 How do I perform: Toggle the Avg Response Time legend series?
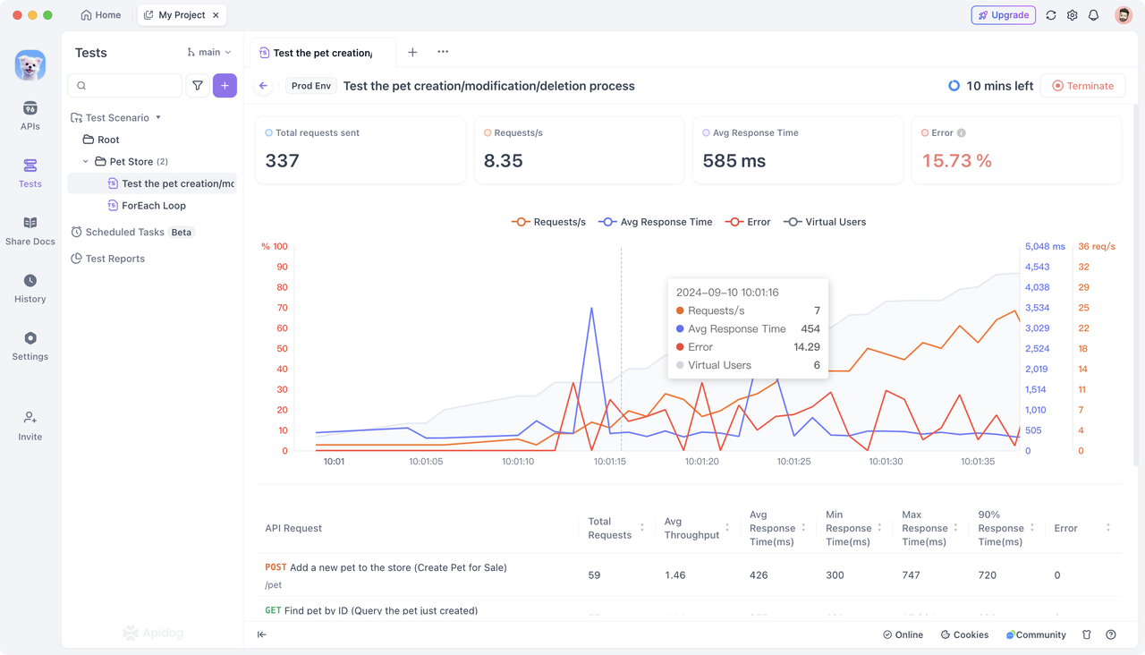(656, 222)
